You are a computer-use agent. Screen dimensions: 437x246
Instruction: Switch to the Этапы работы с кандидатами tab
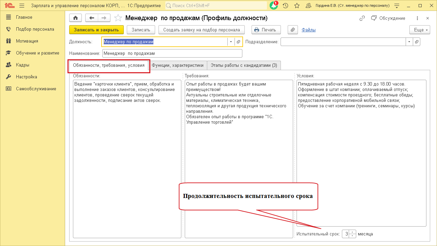click(244, 65)
